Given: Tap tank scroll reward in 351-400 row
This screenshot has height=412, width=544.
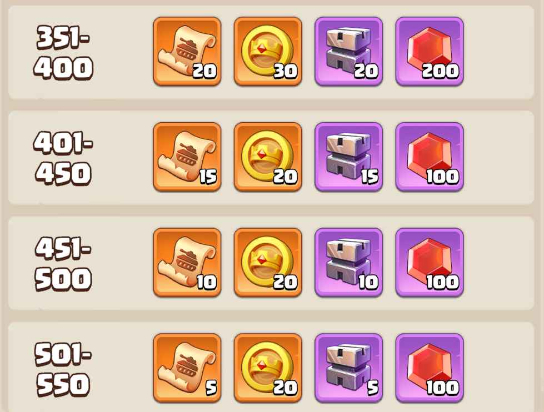Looking at the screenshot, I should click(187, 51).
